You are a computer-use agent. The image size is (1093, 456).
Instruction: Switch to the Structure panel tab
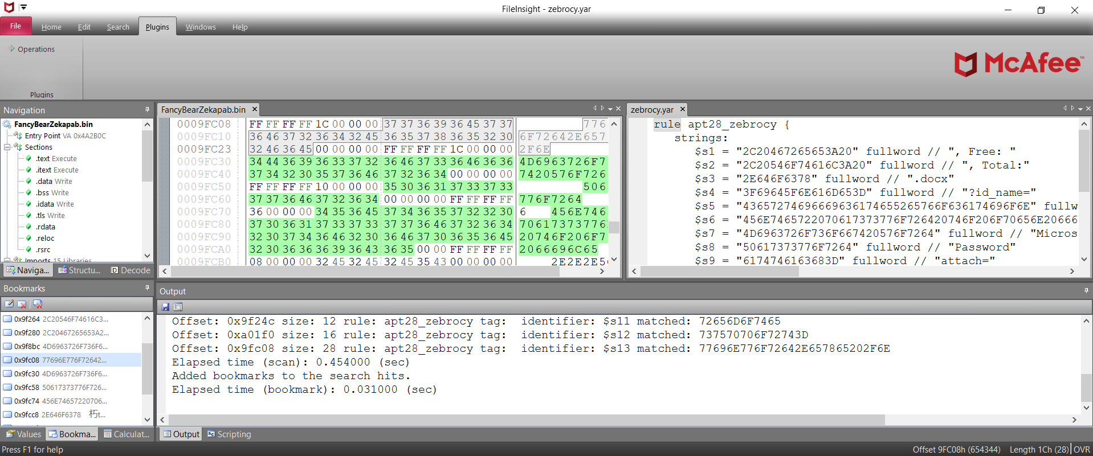click(x=79, y=270)
